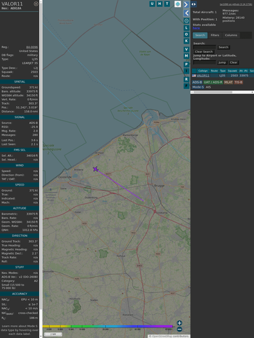254x338 pixels.
Task: Sort table by Type column
Action: click(223, 71)
